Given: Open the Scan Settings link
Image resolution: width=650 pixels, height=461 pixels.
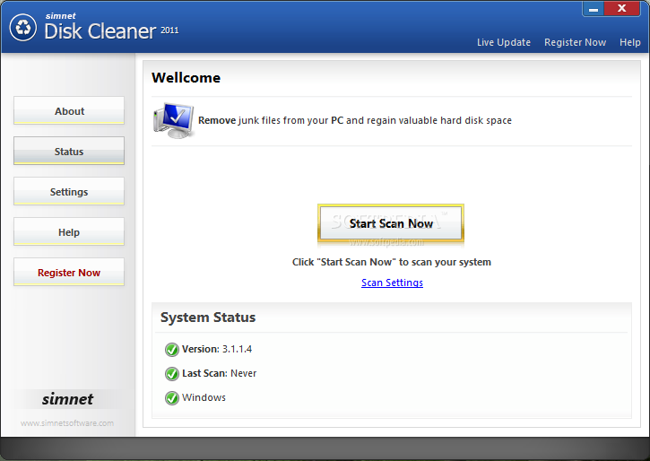Looking at the screenshot, I should tap(392, 283).
